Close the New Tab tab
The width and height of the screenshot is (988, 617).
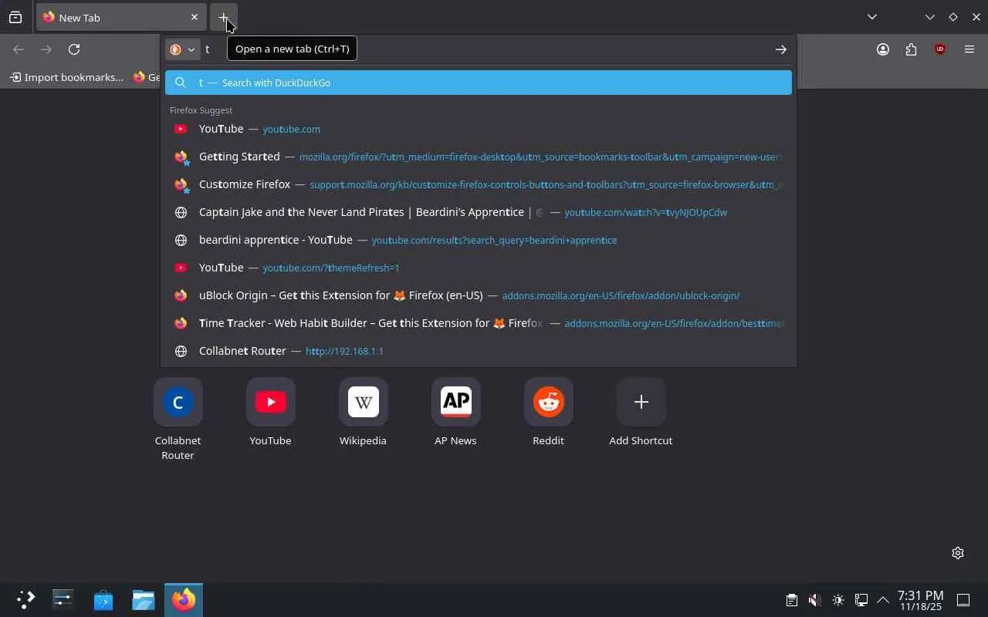point(195,17)
